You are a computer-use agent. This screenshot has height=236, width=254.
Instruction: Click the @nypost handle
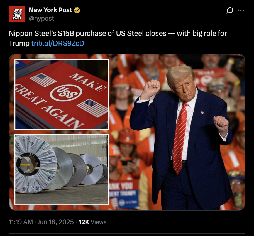pyautogui.click(x=41, y=18)
